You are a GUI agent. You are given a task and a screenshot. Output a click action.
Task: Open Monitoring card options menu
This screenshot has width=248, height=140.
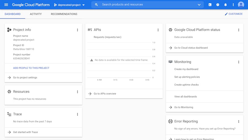pyautogui.click(x=238, y=62)
